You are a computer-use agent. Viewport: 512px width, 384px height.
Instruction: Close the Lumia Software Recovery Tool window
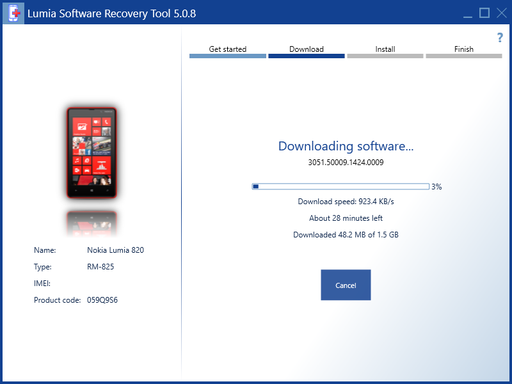coord(502,13)
